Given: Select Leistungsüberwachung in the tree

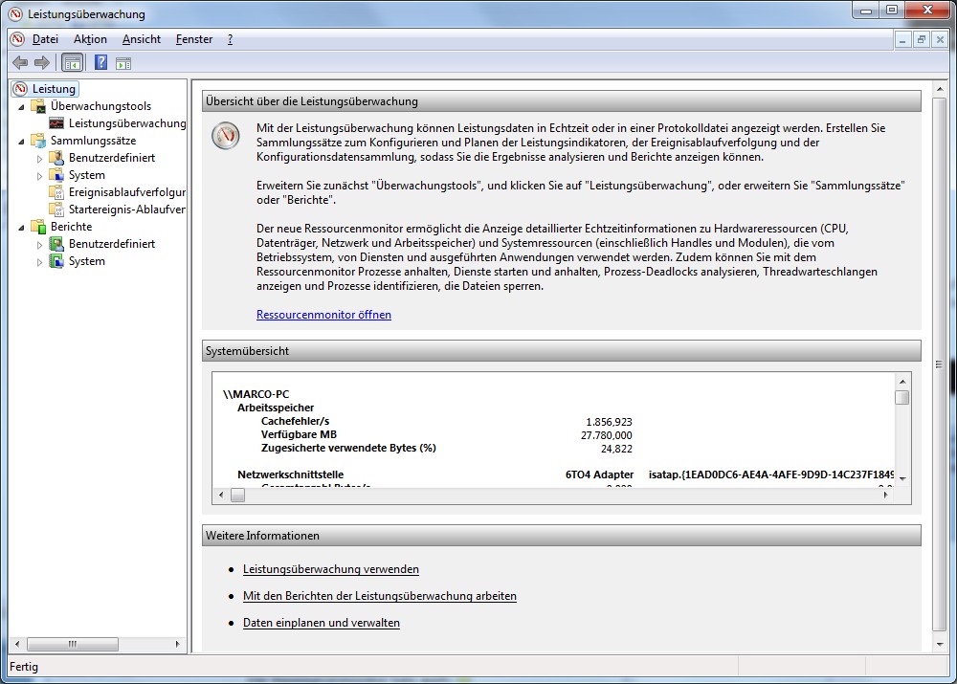Looking at the screenshot, I should pyautogui.click(x=127, y=123).
